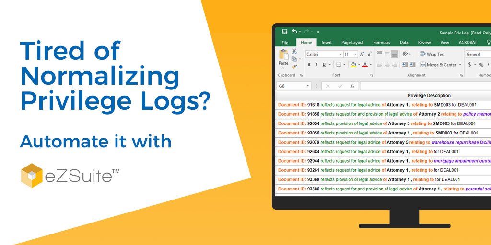Toggle Center horizontal alignment

point(387,65)
